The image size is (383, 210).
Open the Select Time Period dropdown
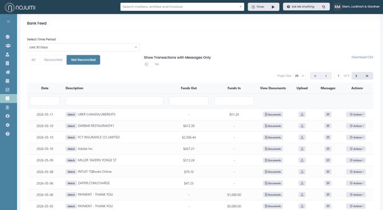[x=83, y=47]
